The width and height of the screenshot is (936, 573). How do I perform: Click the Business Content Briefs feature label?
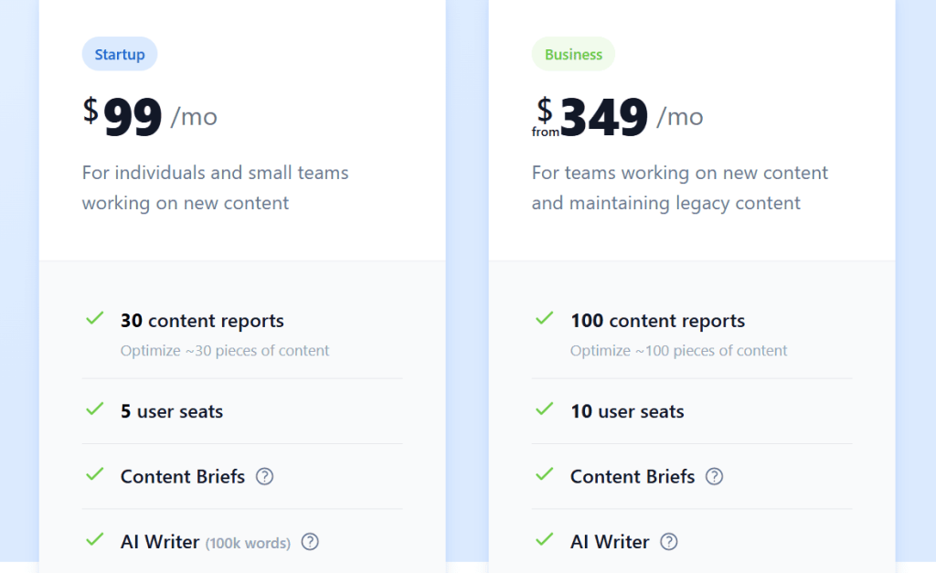pyautogui.click(x=633, y=476)
